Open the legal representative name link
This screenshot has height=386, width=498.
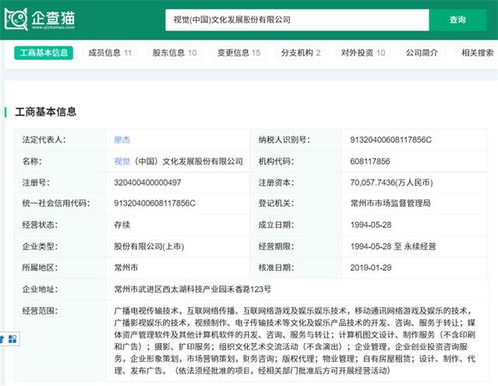coord(122,140)
